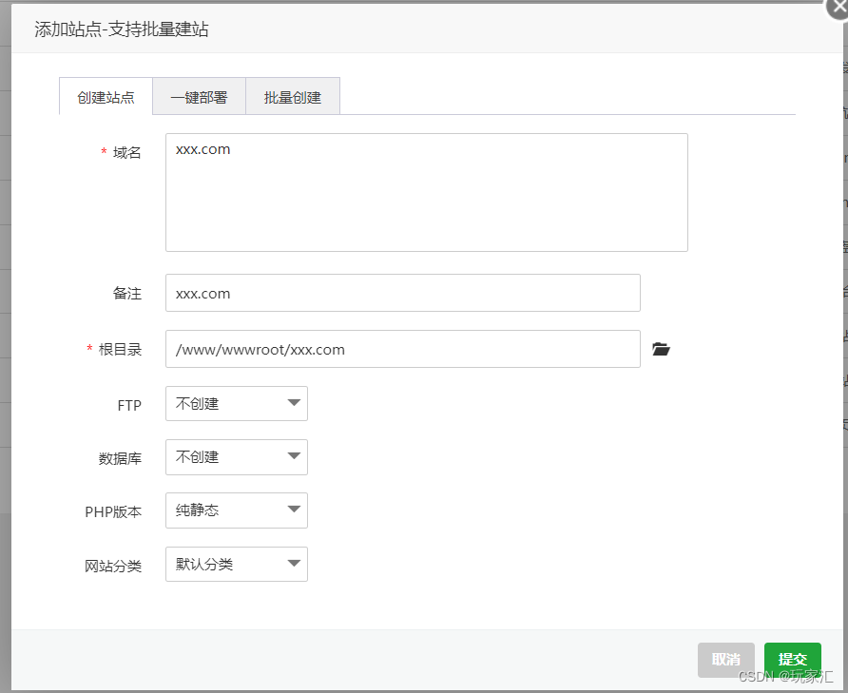The width and height of the screenshot is (848, 693).
Task: Click the dialog title 添加站点-支持批量建站
Action: (121, 29)
